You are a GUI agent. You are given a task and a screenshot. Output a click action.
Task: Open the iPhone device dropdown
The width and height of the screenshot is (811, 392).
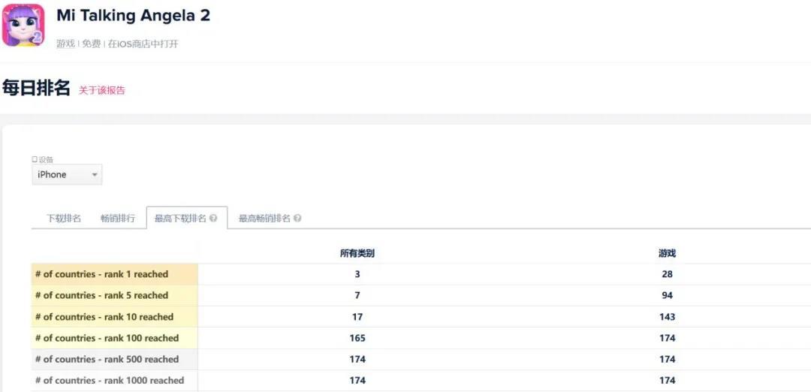tap(67, 175)
